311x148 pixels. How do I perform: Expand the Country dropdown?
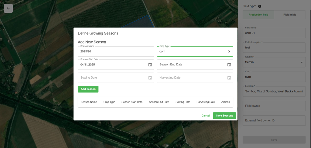pos(302,62)
